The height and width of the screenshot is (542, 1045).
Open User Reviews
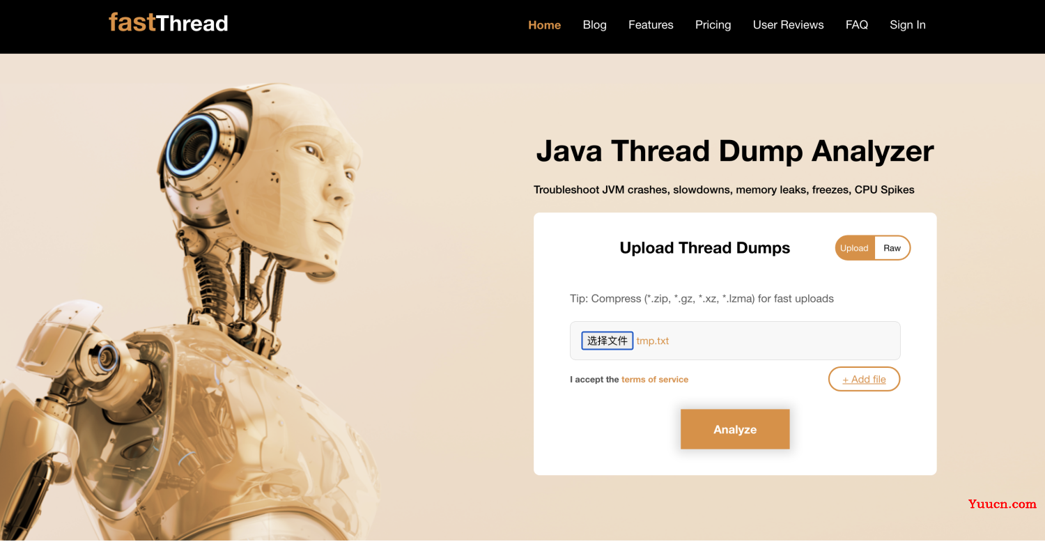point(788,25)
